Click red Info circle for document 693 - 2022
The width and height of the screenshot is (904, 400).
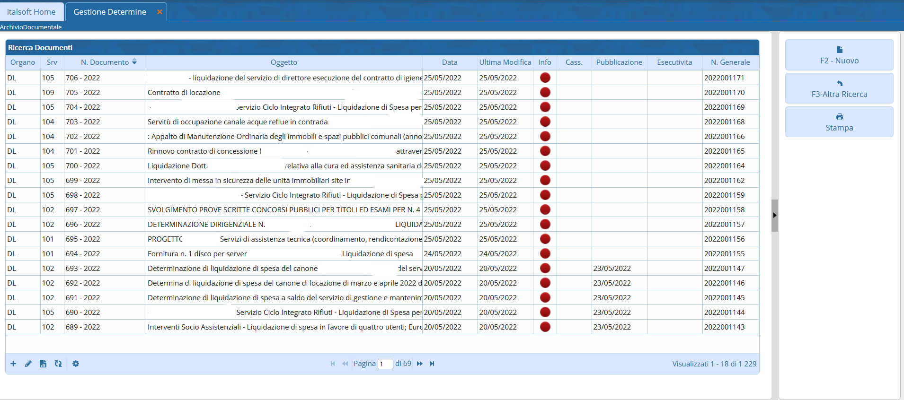click(x=545, y=268)
